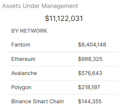
Task: Open the Fantom network row
Action: [64, 45]
